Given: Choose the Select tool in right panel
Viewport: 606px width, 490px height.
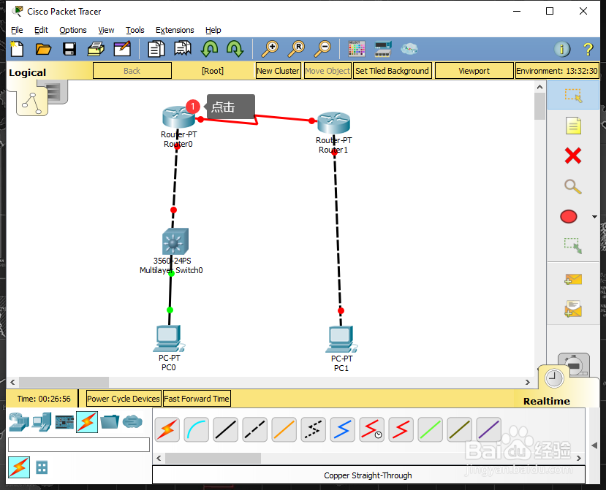Looking at the screenshot, I should tap(573, 95).
